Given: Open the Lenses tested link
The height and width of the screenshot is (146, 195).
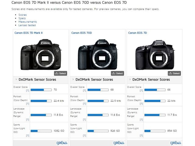Looking at the screenshot, I should 27,25.
